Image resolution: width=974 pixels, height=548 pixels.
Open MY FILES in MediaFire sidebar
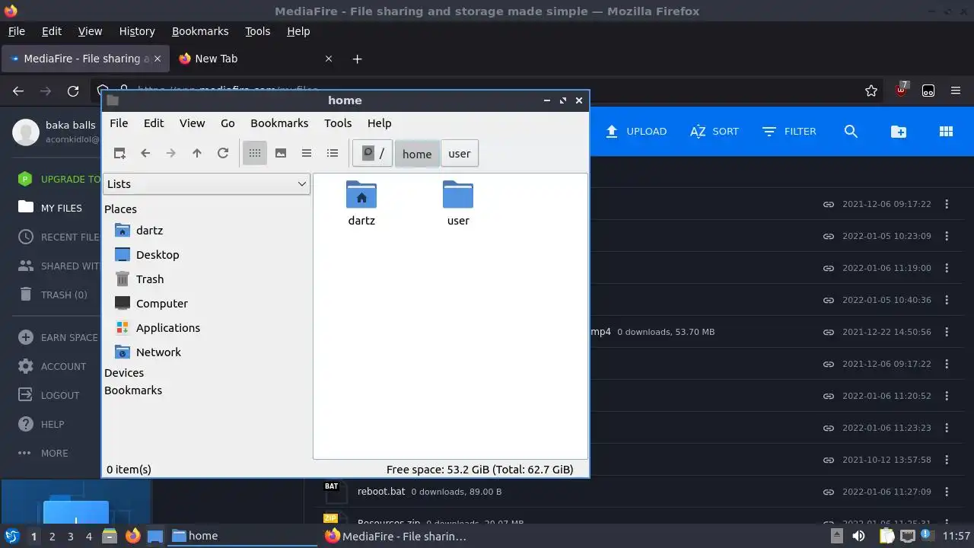[51, 208]
